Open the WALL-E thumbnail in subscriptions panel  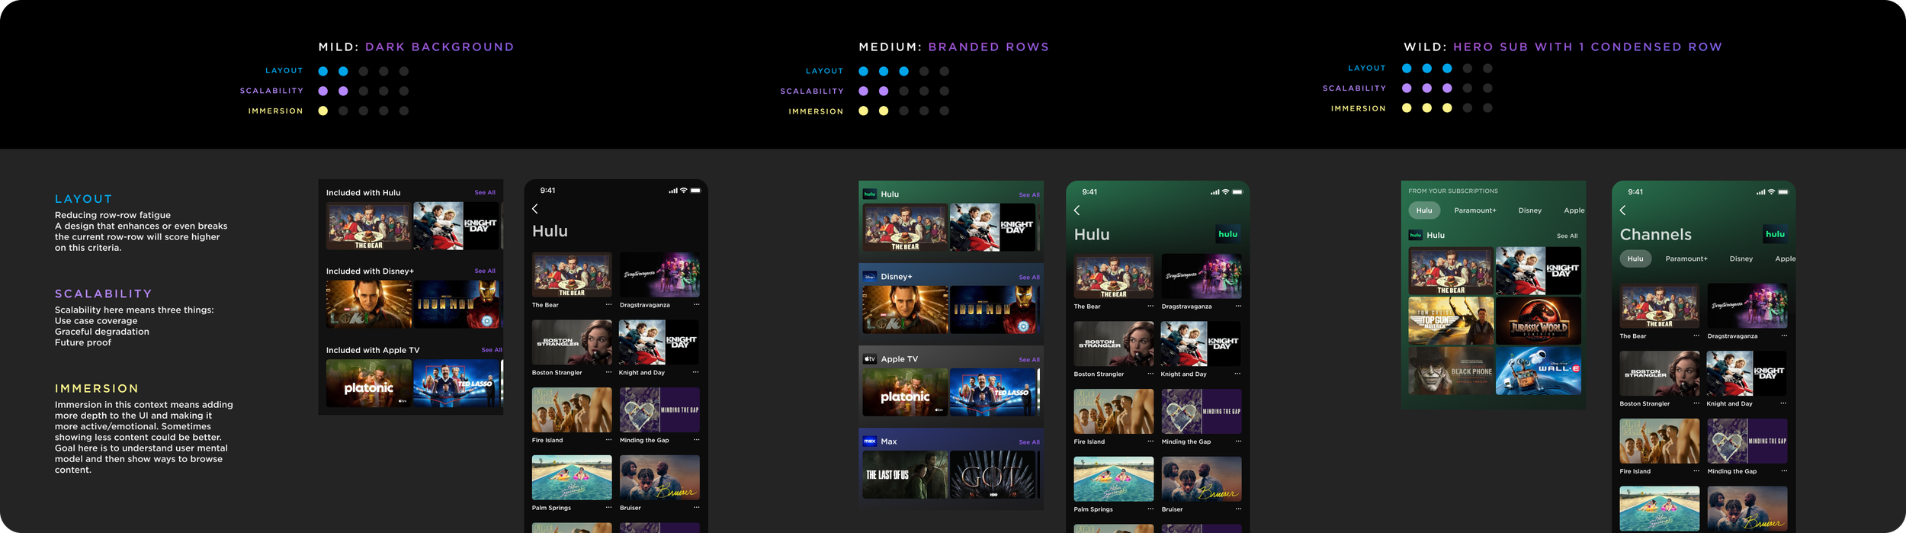point(1539,371)
